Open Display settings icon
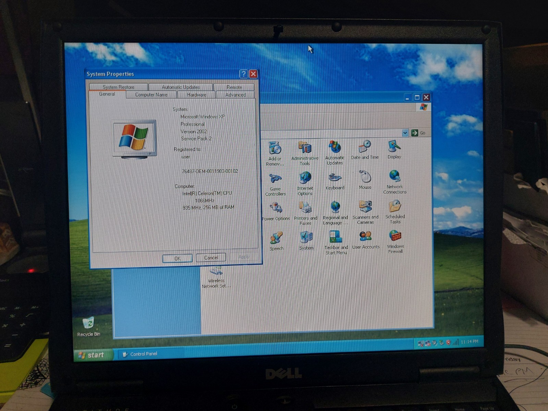This screenshot has width=548, height=411. coord(394,150)
